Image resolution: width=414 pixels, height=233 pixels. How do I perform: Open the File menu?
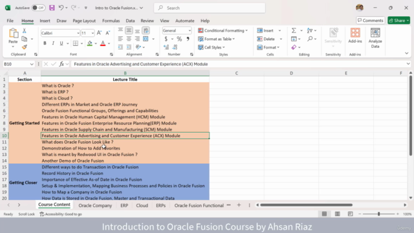[x=10, y=21]
